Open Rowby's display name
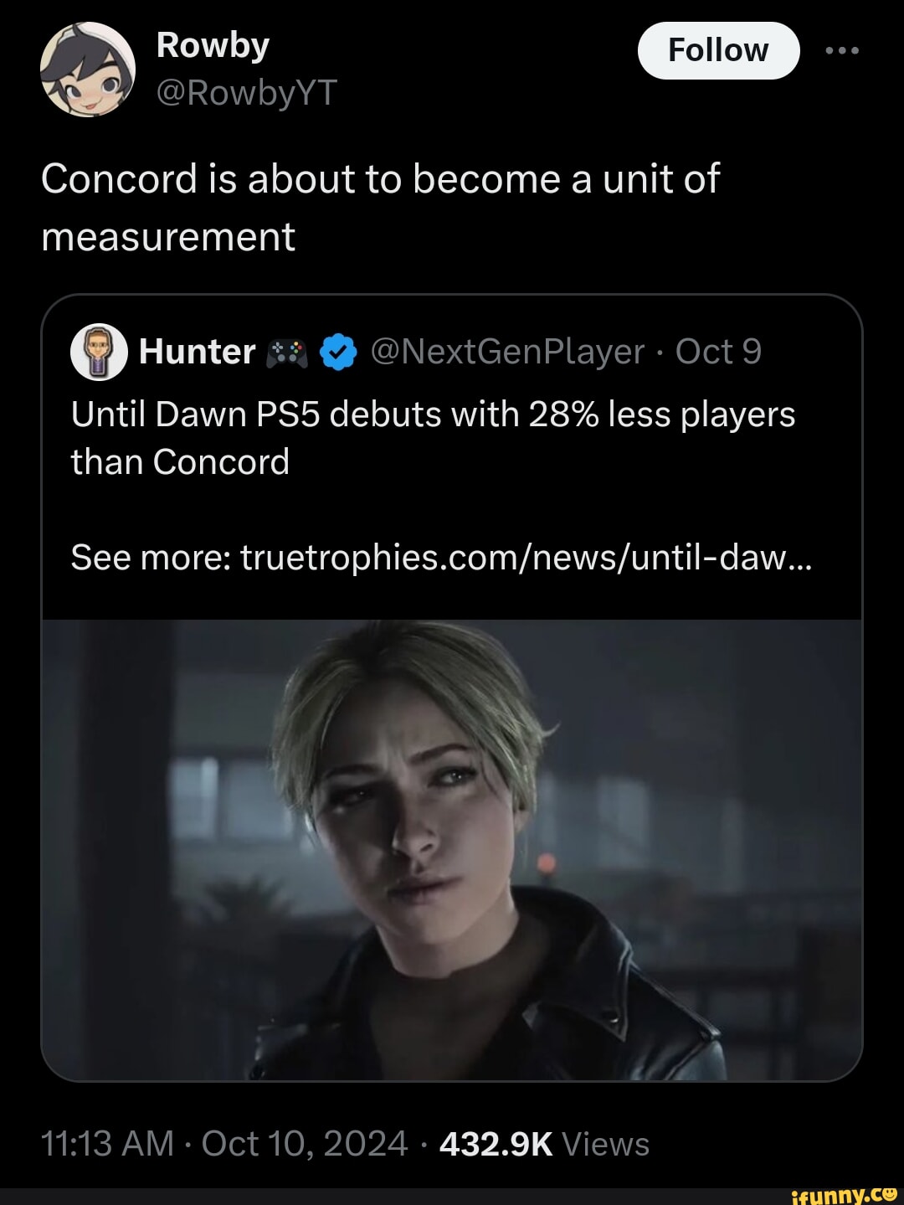Screen dimensions: 904x1205 [x=210, y=45]
